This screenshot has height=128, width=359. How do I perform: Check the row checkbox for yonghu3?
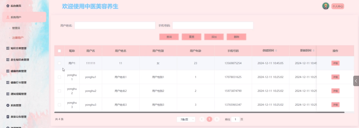59,105
